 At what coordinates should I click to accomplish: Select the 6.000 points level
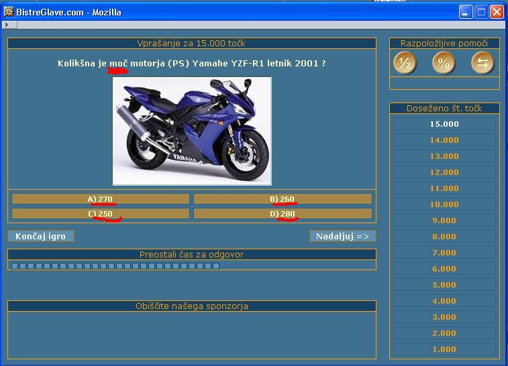click(444, 269)
